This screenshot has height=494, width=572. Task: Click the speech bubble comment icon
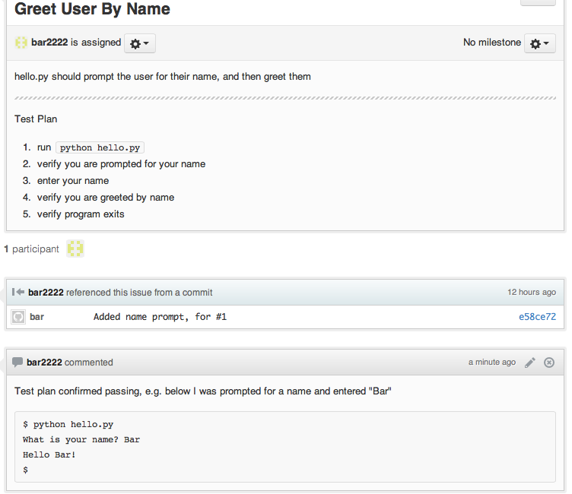pos(17,363)
